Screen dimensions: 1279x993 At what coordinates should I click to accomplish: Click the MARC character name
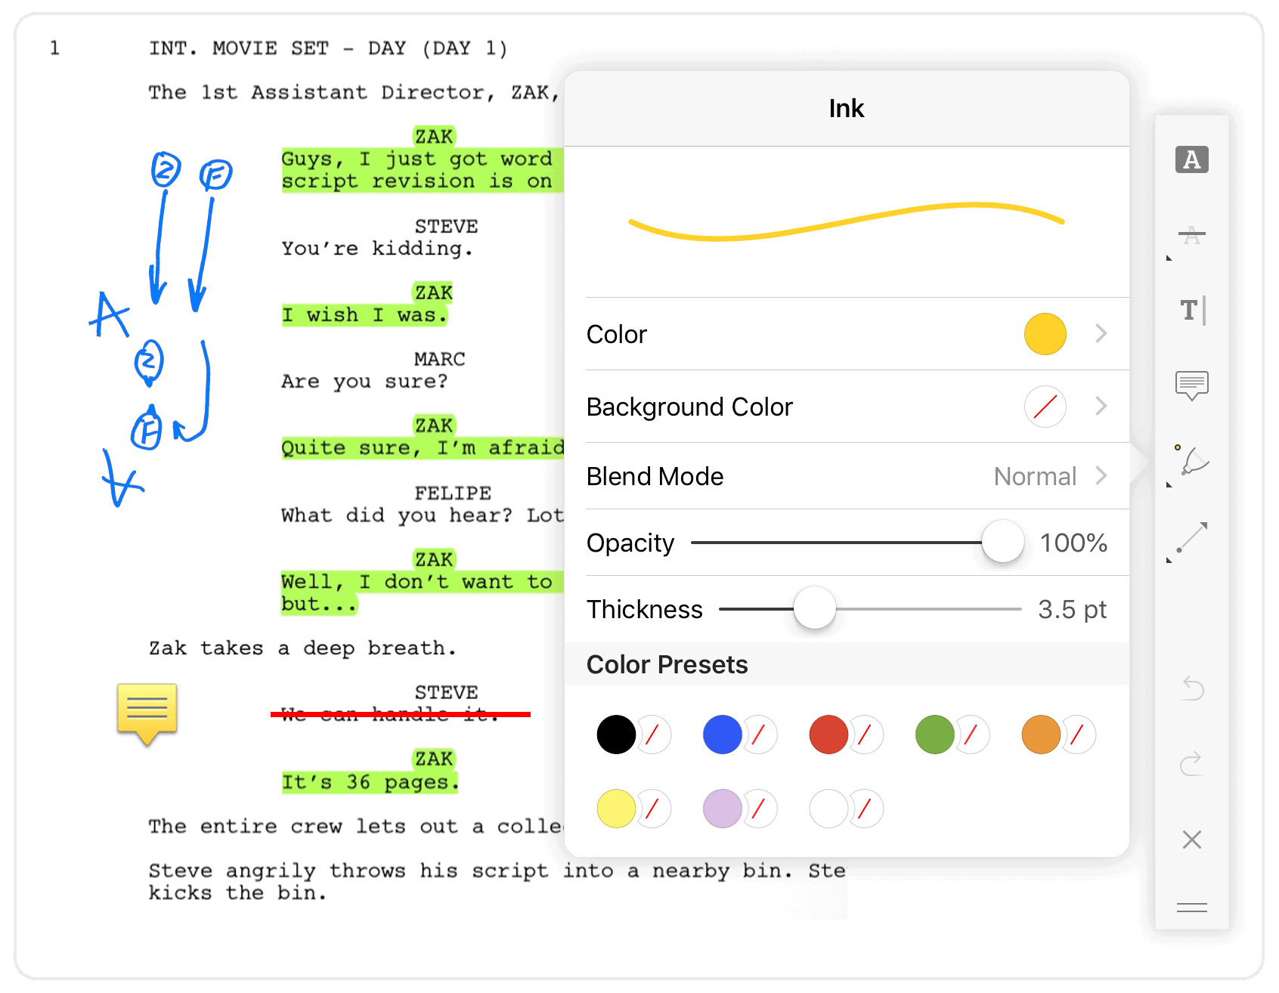pyautogui.click(x=440, y=359)
